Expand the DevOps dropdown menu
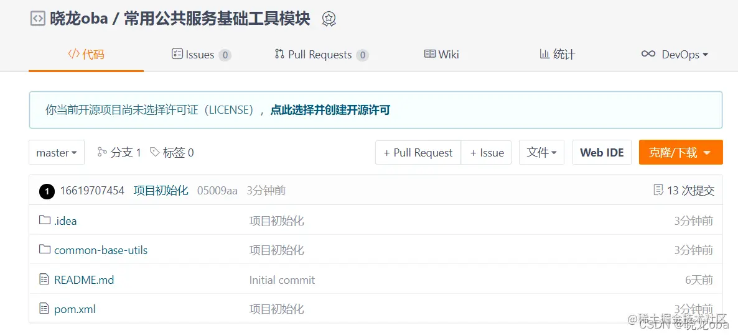 (x=675, y=55)
